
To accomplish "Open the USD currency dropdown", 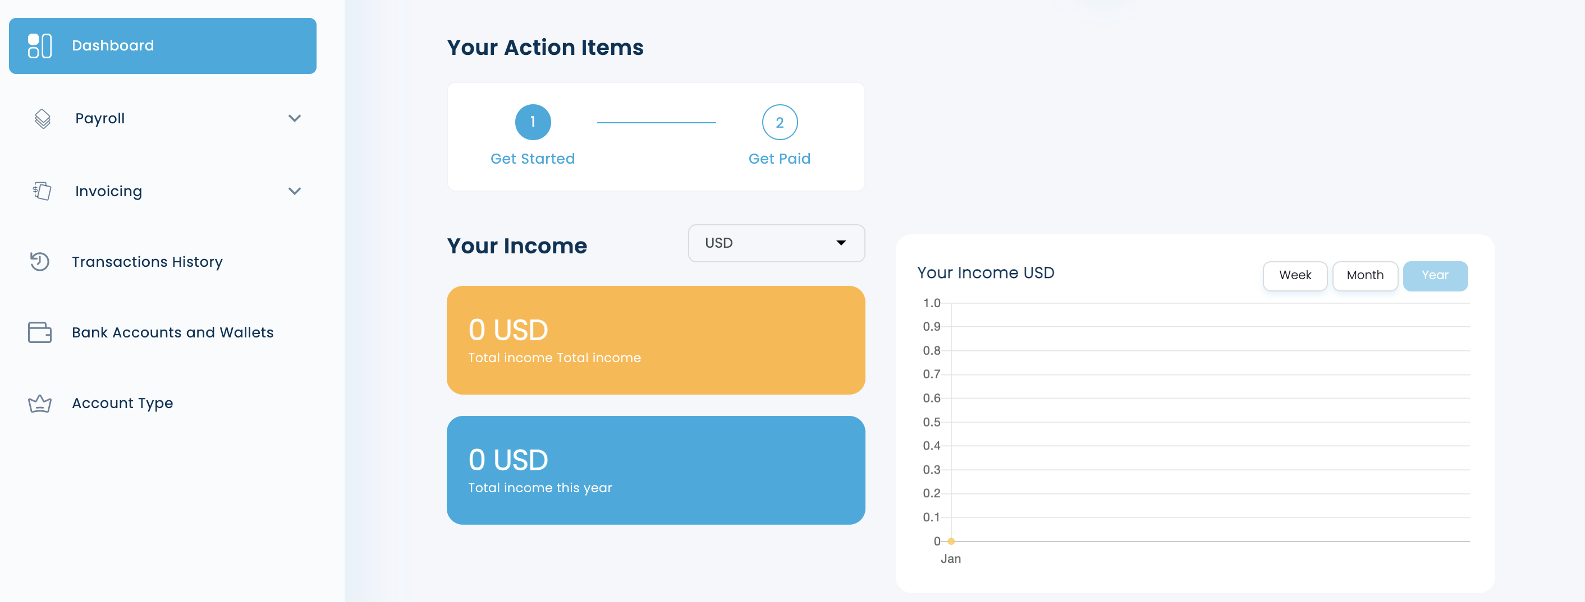I will click(776, 243).
